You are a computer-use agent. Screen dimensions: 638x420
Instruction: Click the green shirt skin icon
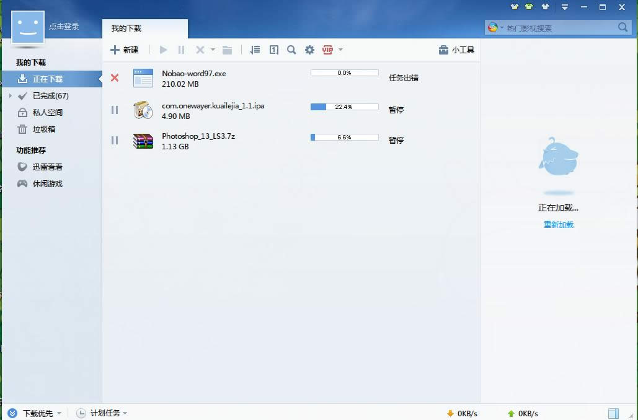coord(529,7)
